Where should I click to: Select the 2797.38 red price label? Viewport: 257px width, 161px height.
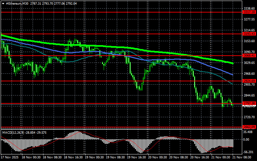(x=249, y=103)
